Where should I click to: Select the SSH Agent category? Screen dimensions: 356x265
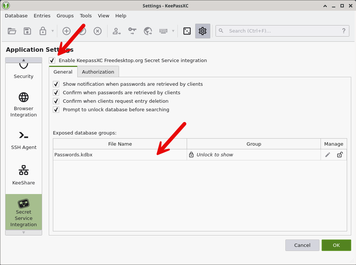click(24, 140)
